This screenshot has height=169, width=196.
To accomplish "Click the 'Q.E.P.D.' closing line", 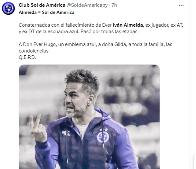I will (x=27, y=57).
